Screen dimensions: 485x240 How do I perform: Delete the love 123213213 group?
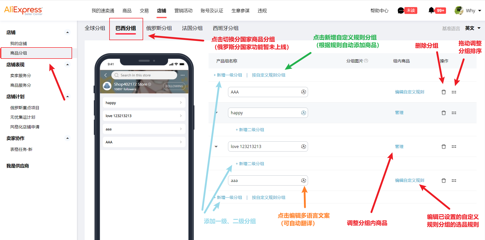tap(444, 146)
